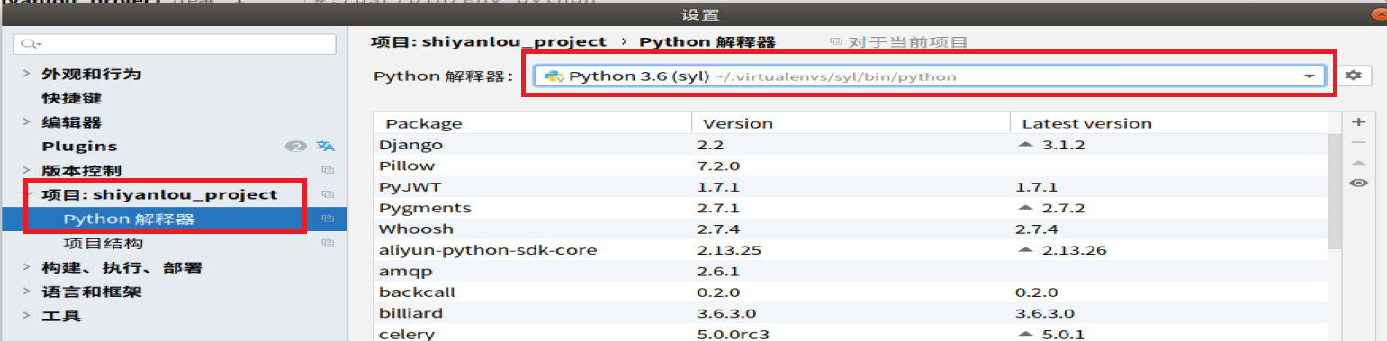The height and width of the screenshot is (341, 1387).
Task: Select the amqp package row
Action: [x=851, y=271]
